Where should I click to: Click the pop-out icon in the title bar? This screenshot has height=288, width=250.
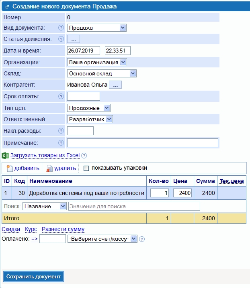click(7, 7)
